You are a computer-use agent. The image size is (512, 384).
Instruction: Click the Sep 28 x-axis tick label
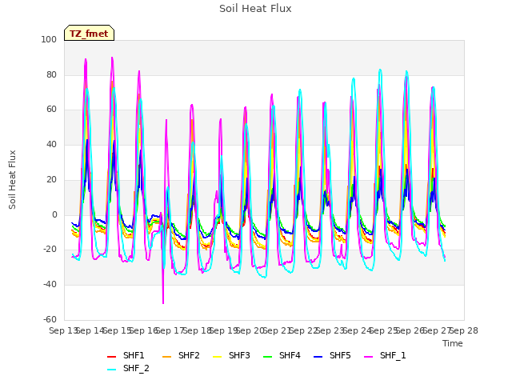pos(464,330)
